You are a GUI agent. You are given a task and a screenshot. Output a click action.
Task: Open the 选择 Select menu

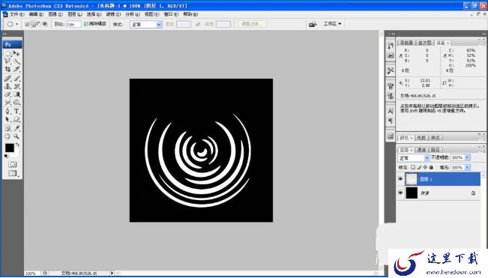tap(94, 14)
